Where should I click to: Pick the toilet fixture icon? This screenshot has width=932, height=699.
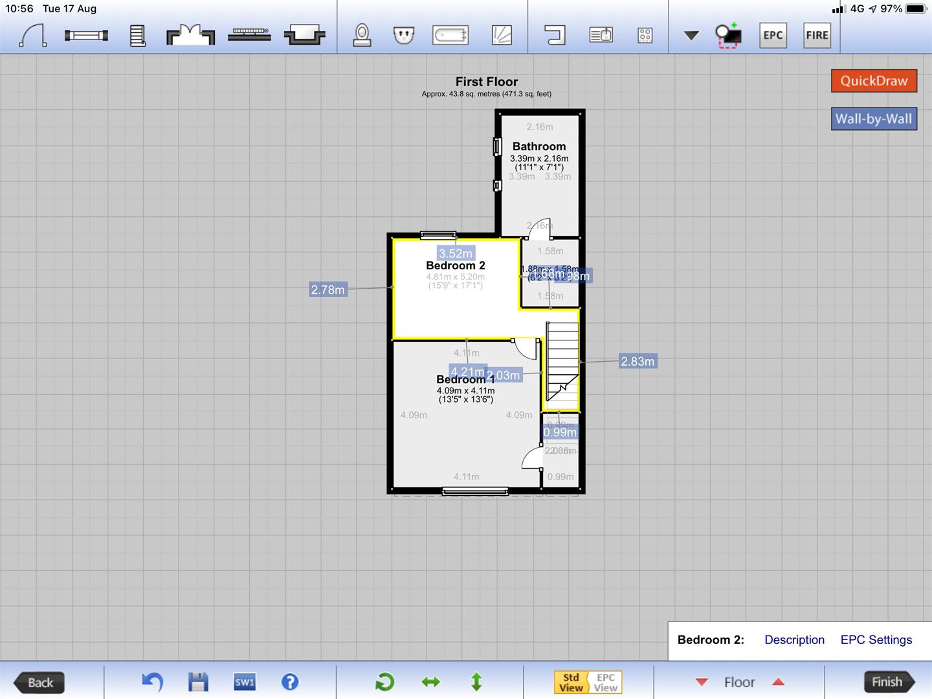point(362,35)
